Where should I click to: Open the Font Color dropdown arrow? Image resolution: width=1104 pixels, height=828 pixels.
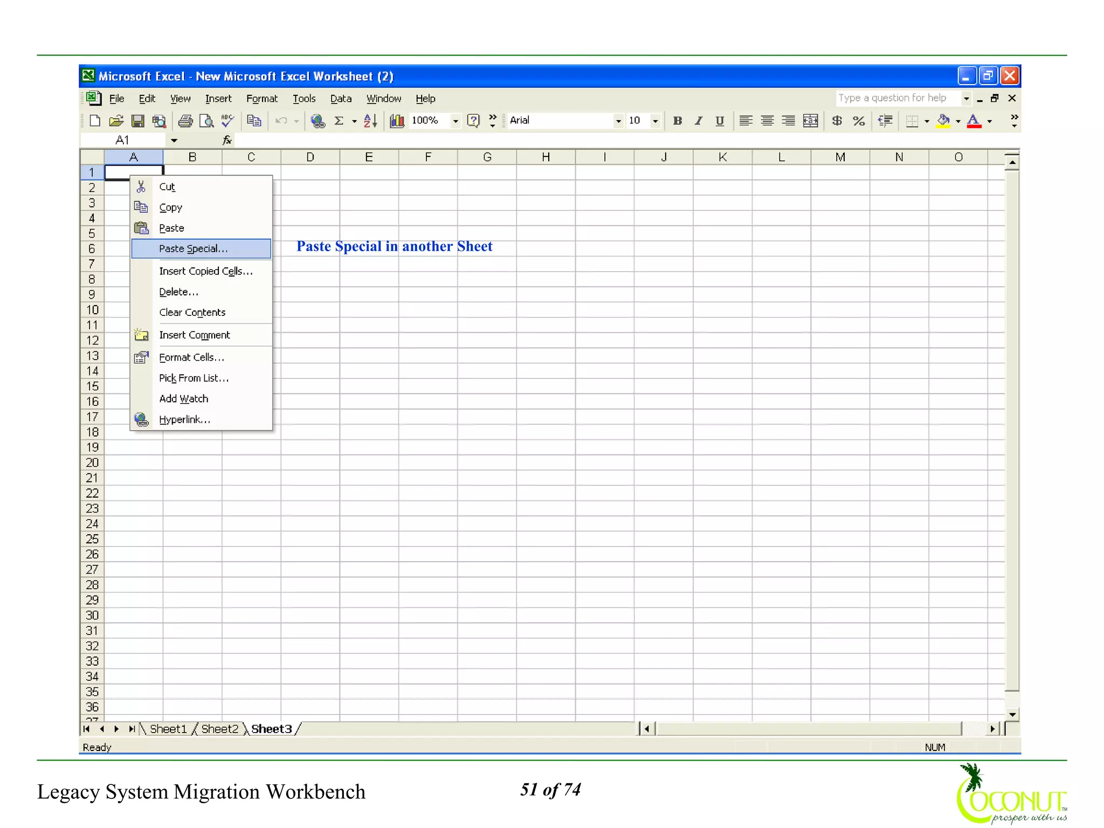[990, 121]
